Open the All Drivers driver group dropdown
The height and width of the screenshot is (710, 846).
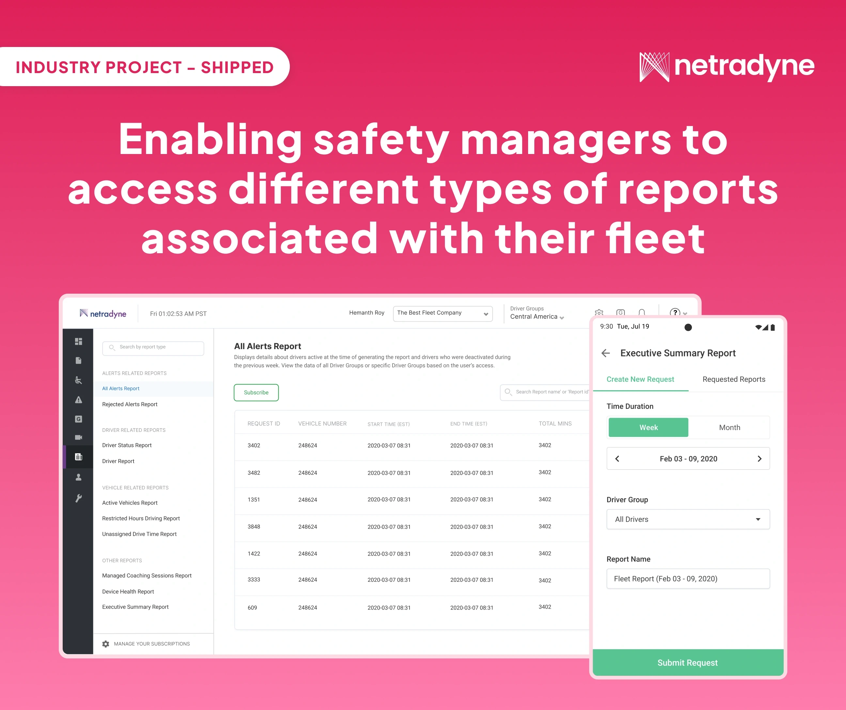tap(688, 519)
